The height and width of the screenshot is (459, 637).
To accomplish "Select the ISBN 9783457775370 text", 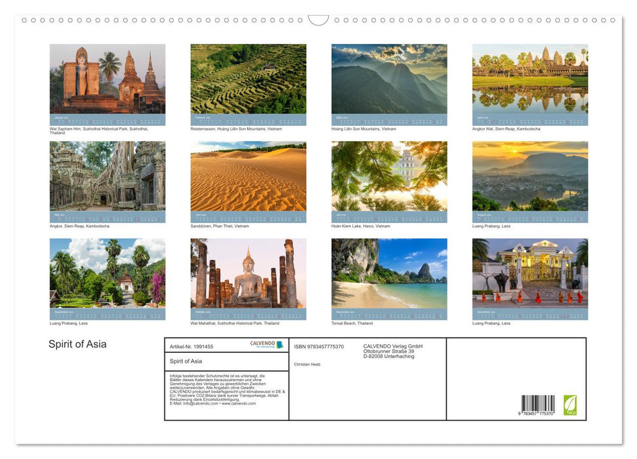I will (x=318, y=346).
